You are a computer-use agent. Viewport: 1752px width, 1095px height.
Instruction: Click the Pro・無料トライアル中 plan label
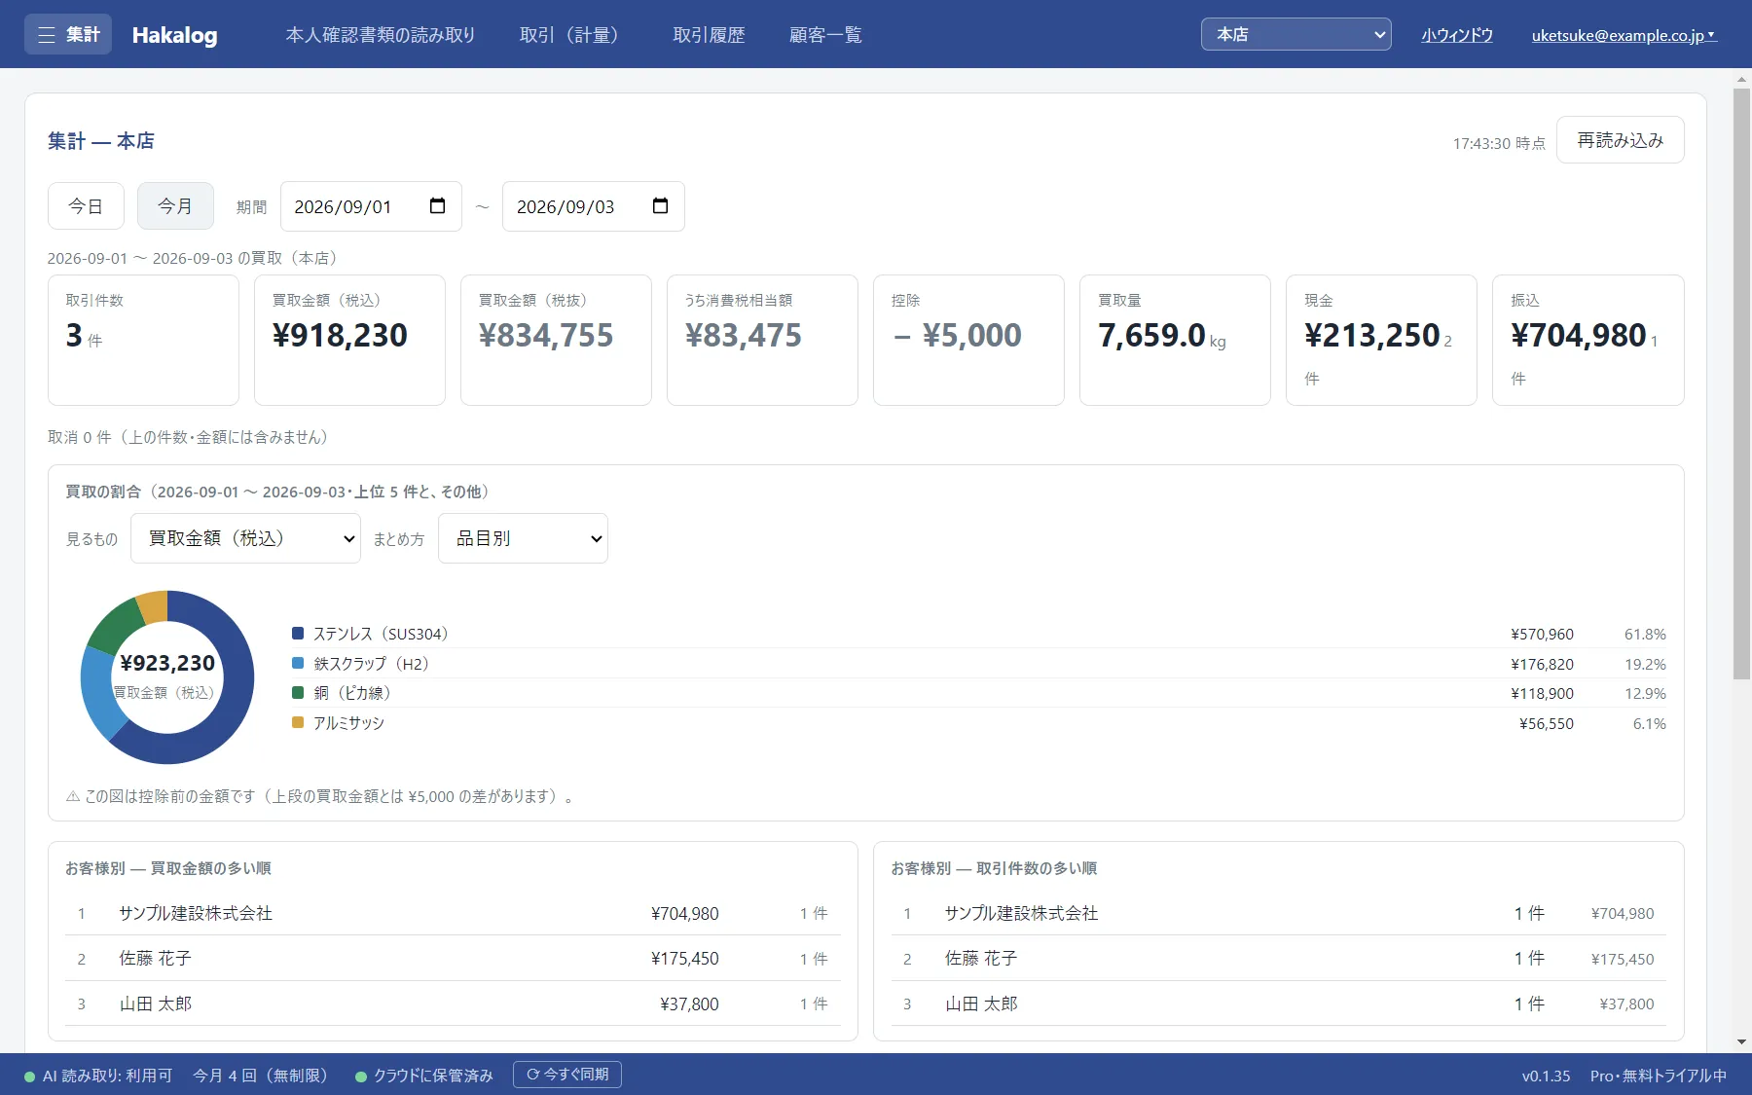point(1659,1076)
